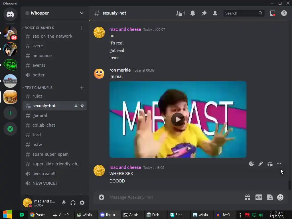
Task: Open the events channel
Action: pos(55,65)
